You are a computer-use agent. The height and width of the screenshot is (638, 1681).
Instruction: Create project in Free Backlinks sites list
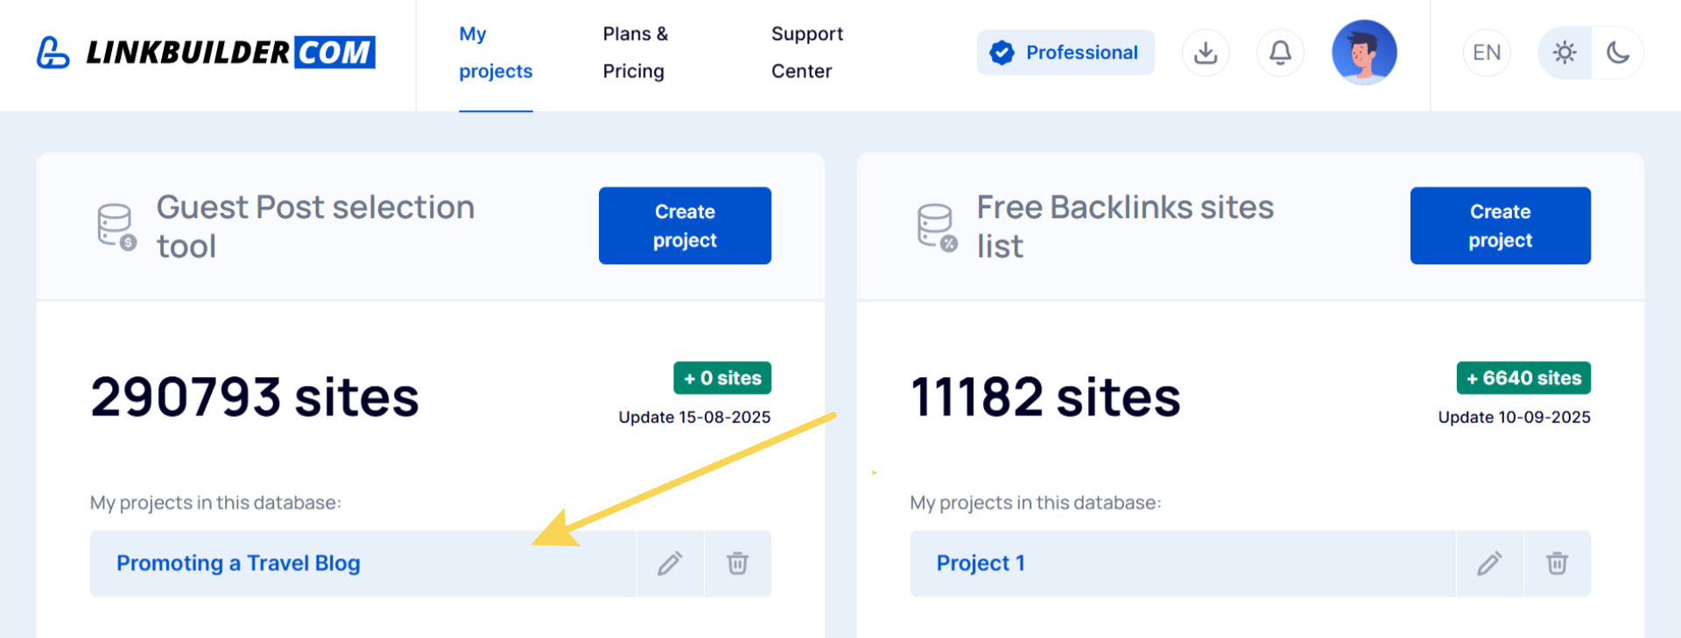1500,226
